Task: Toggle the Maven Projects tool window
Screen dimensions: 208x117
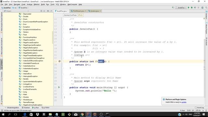Action: (x=206, y=29)
